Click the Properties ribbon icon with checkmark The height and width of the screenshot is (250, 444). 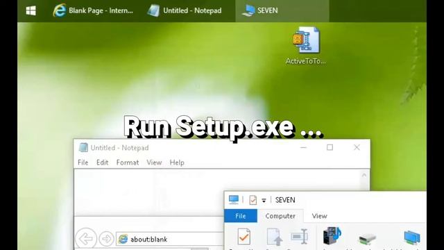click(x=244, y=237)
